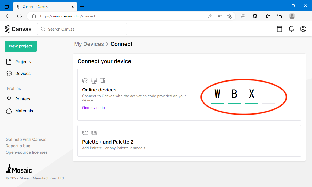312x187 pixels.
Task: Select the Connect • Canvas tab
Action: (45, 7)
